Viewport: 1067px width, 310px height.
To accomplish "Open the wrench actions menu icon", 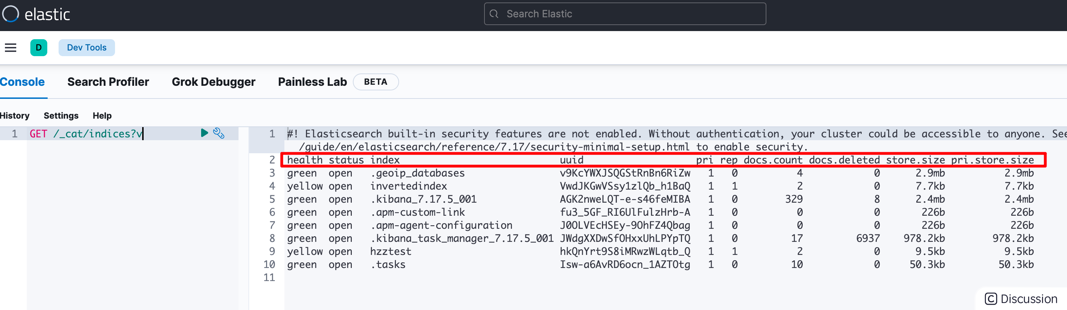I will click(x=219, y=133).
